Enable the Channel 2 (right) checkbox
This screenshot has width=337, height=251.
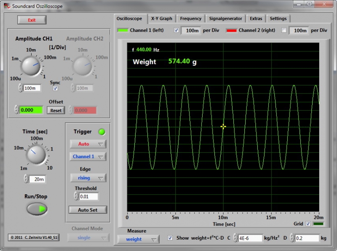pyautogui.click(x=284, y=30)
